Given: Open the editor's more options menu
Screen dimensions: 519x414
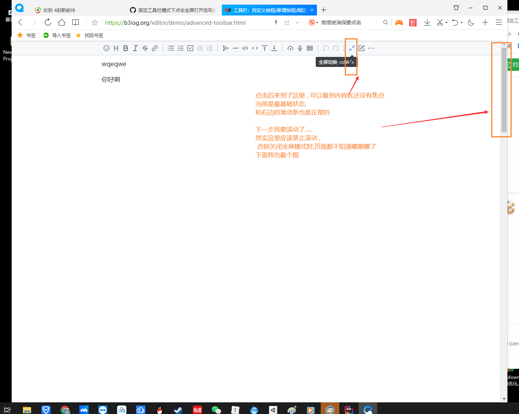Looking at the screenshot, I should (x=371, y=48).
